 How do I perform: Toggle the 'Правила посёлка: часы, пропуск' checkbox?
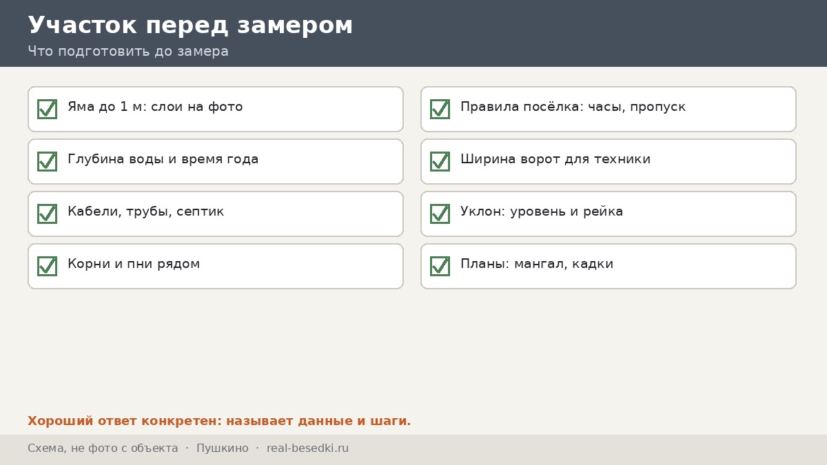(x=440, y=109)
